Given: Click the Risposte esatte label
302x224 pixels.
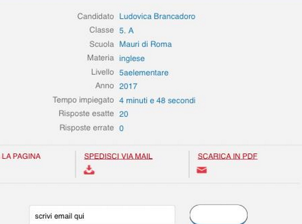Looking at the screenshot, I should [x=86, y=114].
